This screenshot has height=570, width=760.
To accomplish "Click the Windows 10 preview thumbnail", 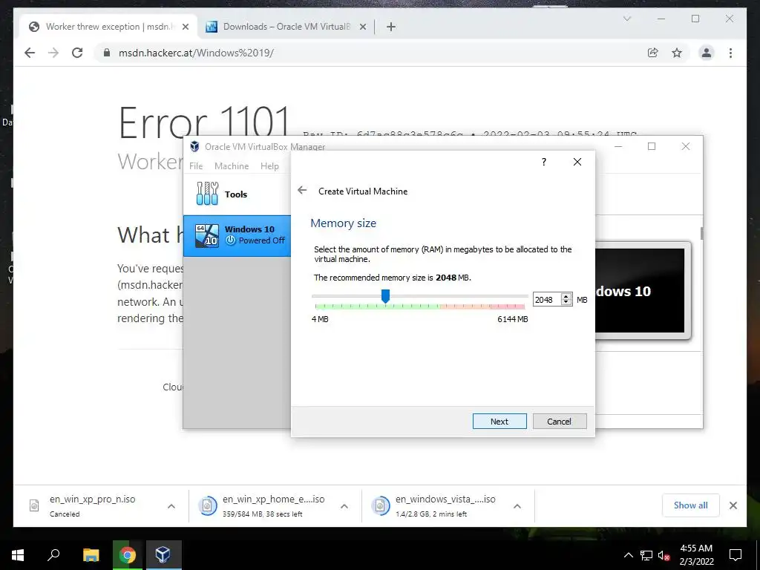I will click(639, 291).
